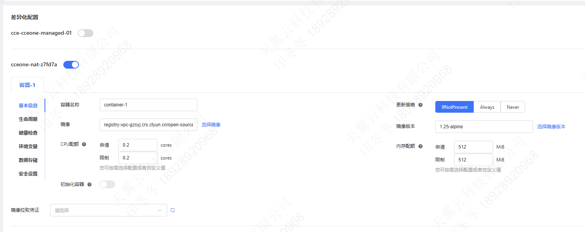
Task: Focus 内存 限制 MiB field
Action: [x=474, y=160]
